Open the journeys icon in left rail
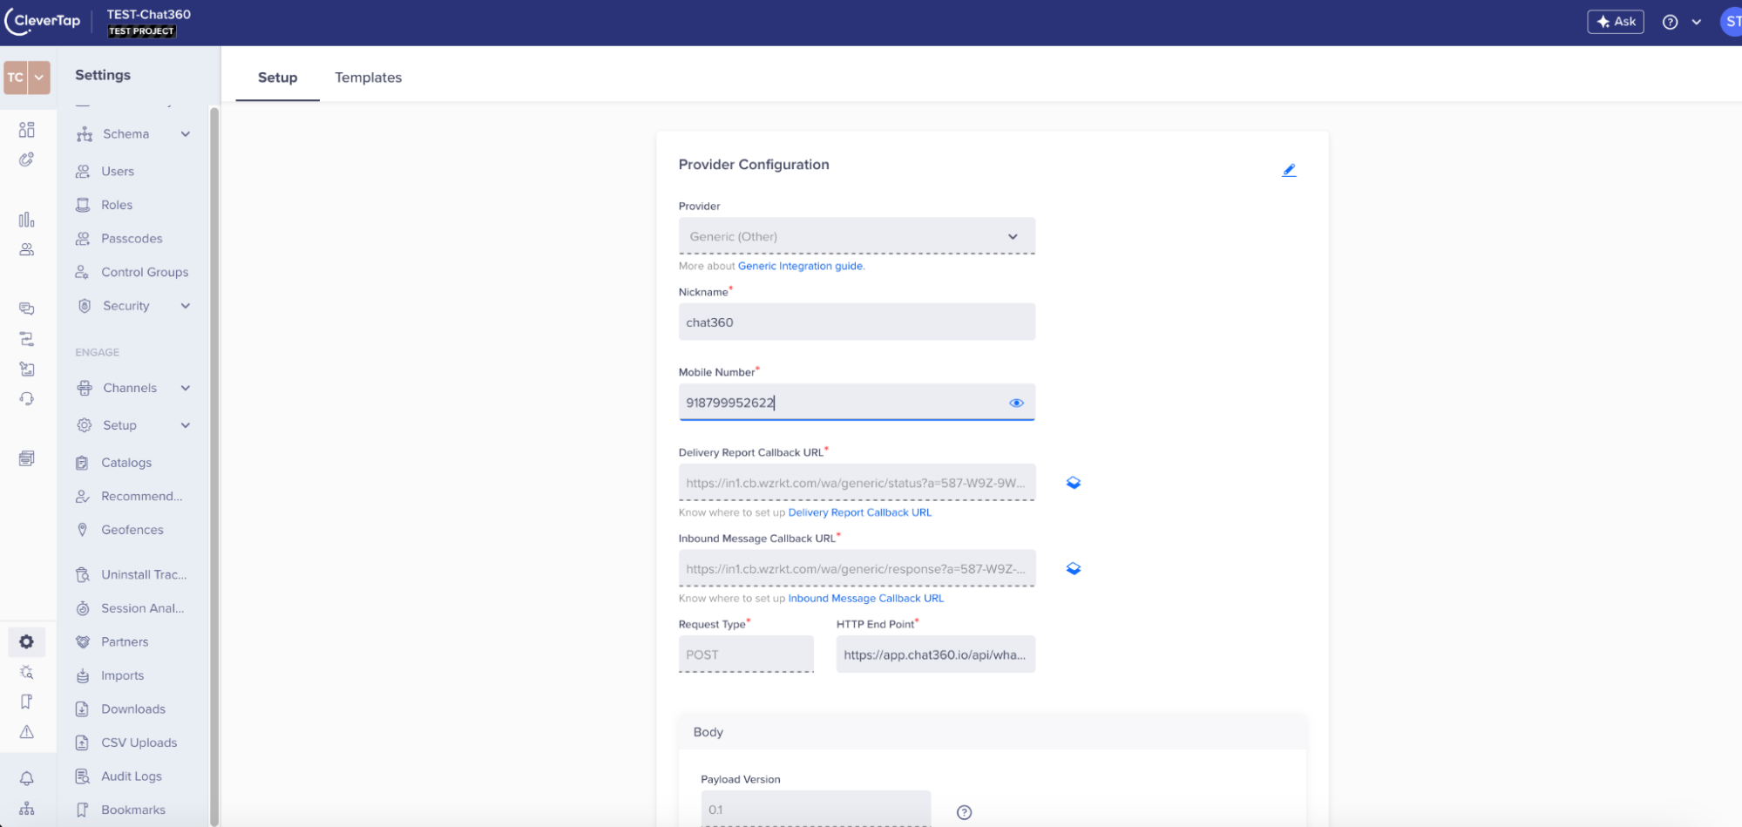The image size is (1742, 827). (x=27, y=339)
